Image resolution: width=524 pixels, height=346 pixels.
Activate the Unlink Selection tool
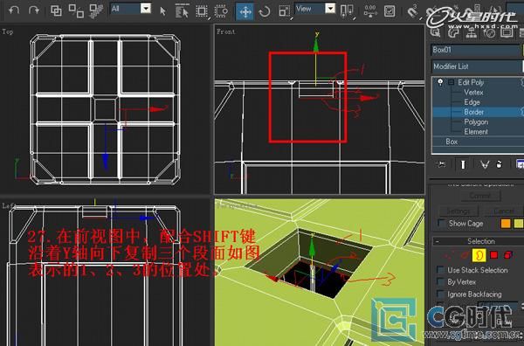pyautogui.click(x=76, y=11)
